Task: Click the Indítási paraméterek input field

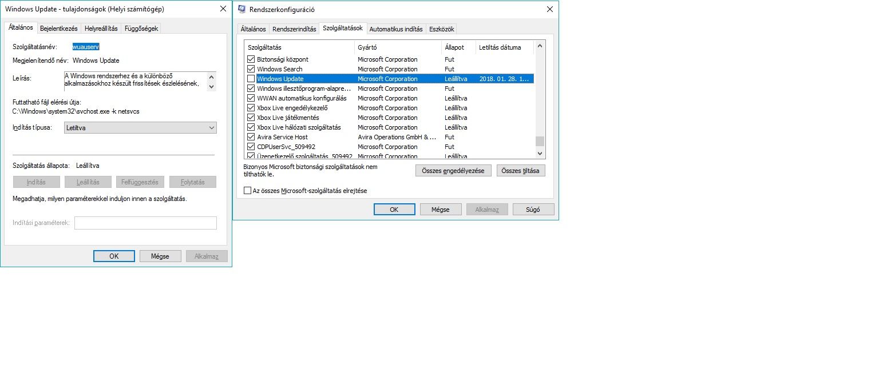Action: coord(145,223)
